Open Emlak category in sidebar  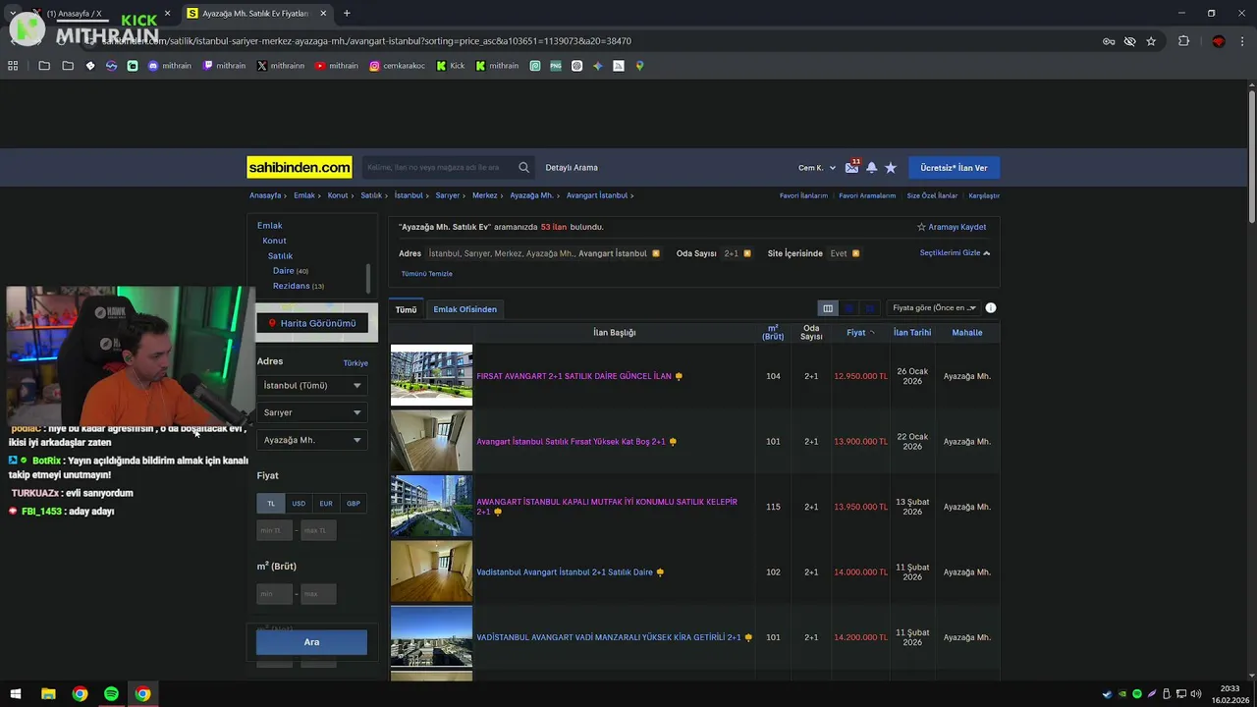270,226
